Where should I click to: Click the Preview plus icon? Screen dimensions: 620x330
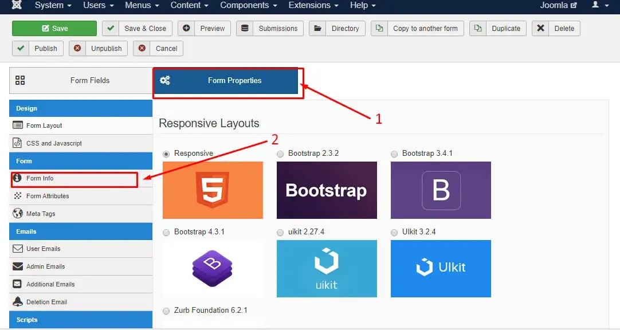[x=186, y=28]
